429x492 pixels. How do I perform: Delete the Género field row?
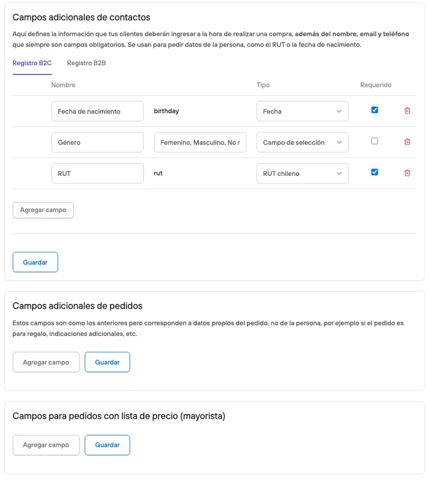point(407,142)
